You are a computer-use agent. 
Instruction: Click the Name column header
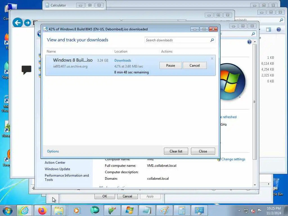[51, 51]
